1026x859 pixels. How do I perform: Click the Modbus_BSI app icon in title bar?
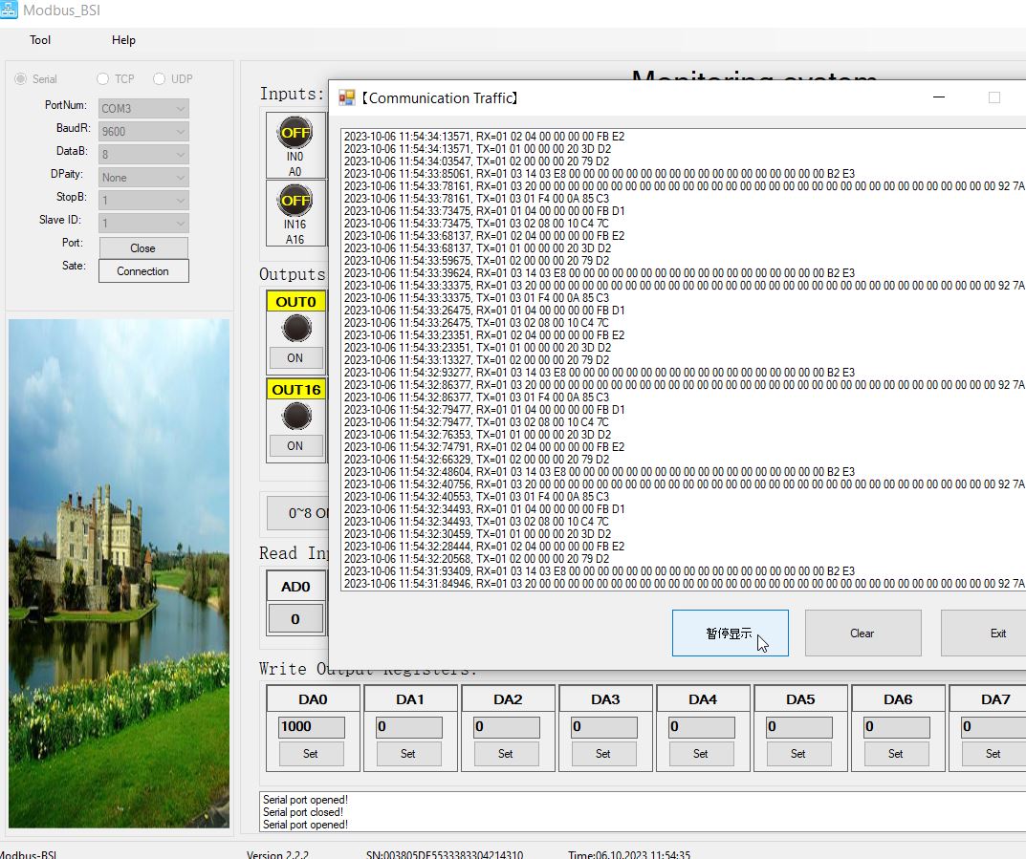pyautogui.click(x=10, y=11)
